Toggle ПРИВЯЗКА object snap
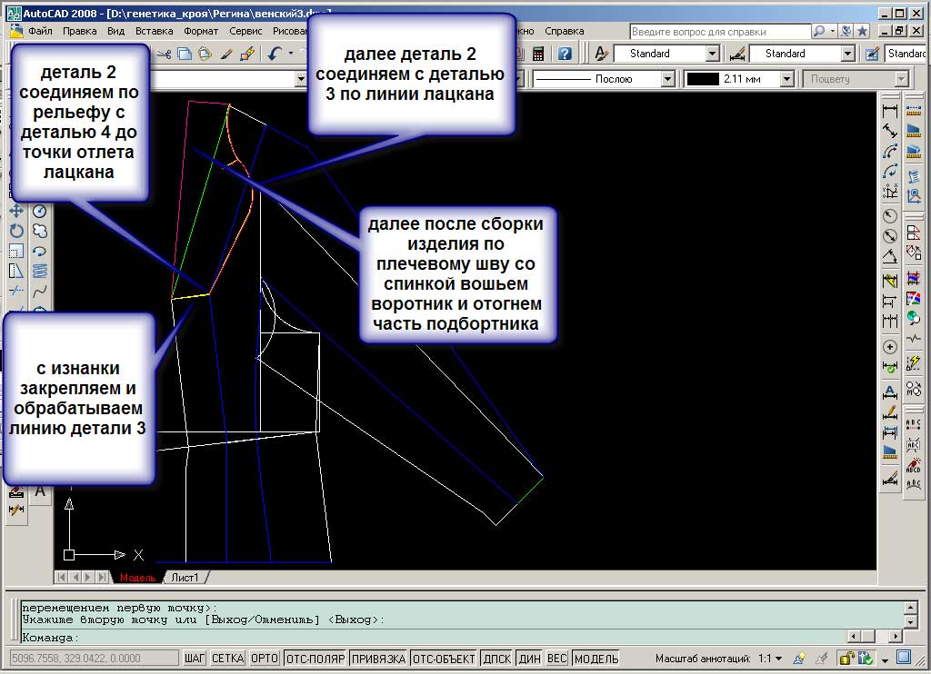 click(x=376, y=659)
